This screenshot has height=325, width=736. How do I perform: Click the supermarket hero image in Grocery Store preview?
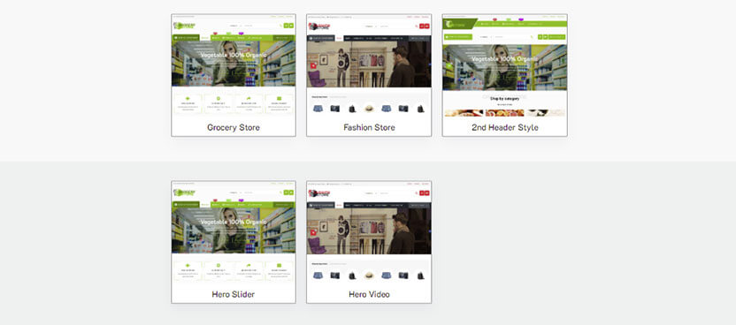click(234, 64)
